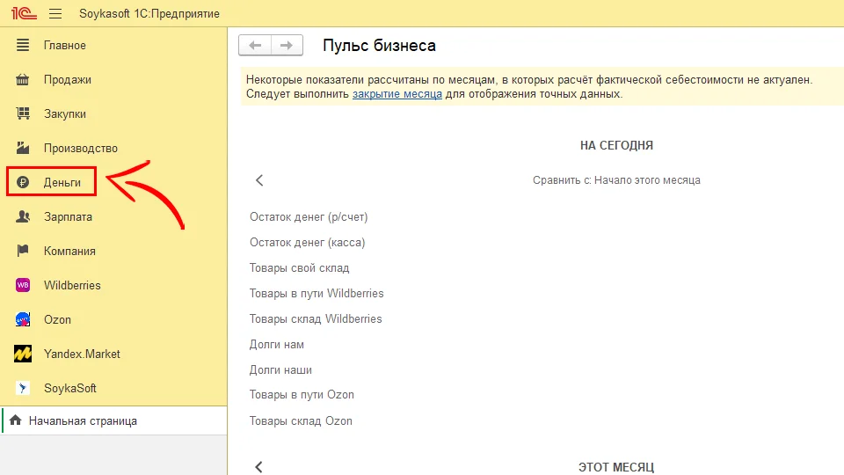This screenshot has height=475, width=844.
Task: Click the Ozon logo icon
Action: tap(24, 319)
